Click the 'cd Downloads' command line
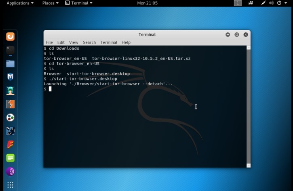This screenshot has width=293, height=191. pyautogui.click(x=61, y=48)
